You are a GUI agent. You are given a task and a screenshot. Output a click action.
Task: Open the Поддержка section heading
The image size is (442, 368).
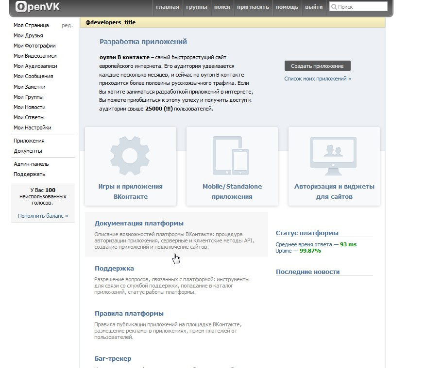(x=114, y=269)
